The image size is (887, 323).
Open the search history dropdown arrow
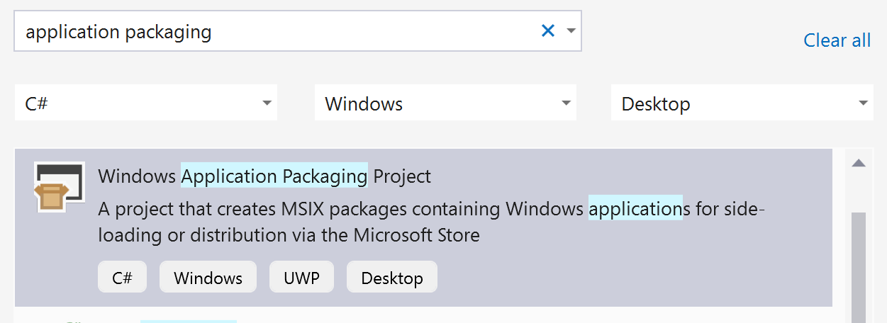(571, 31)
